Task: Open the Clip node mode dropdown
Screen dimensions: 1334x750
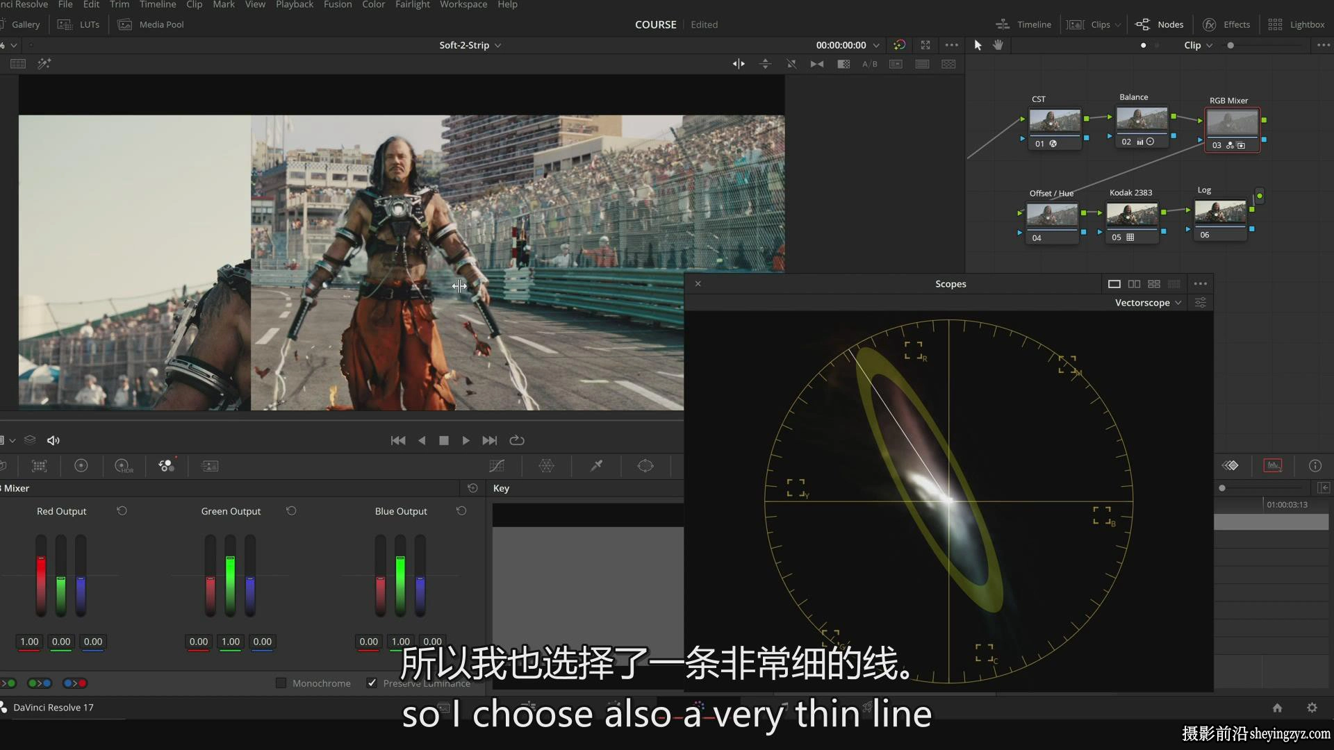Action: pos(1198,45)
